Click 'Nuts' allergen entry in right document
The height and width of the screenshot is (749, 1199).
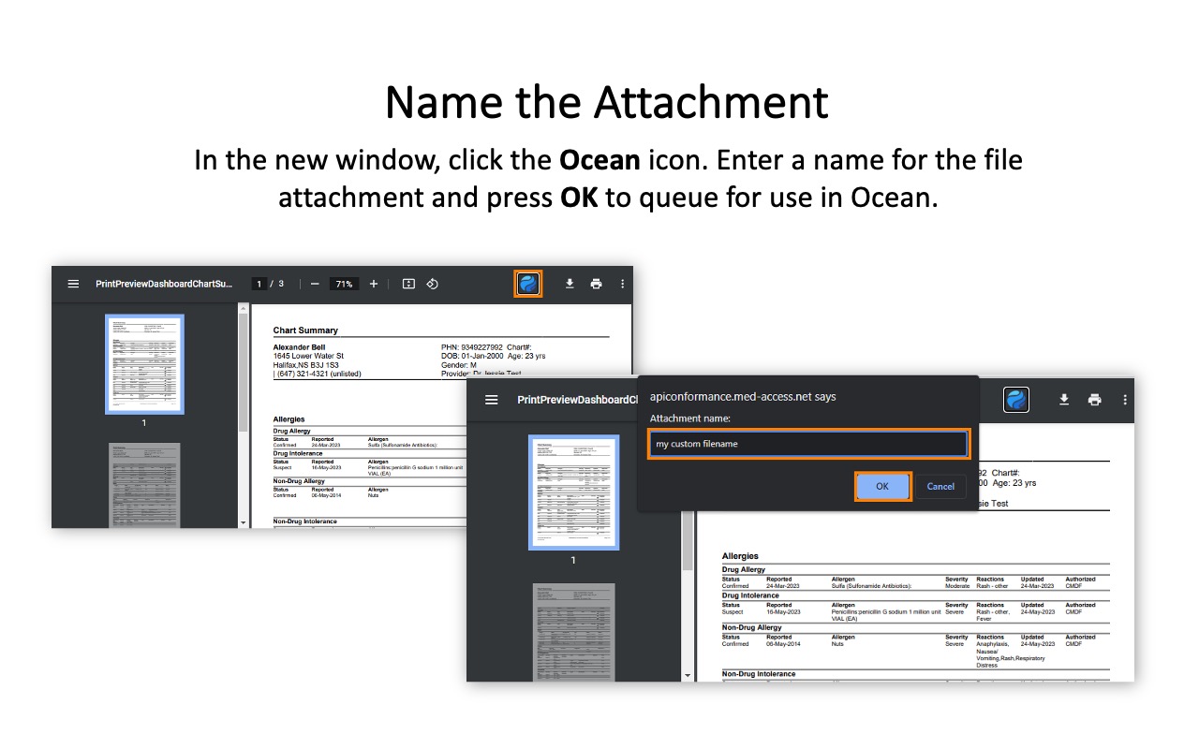[837, 644]
